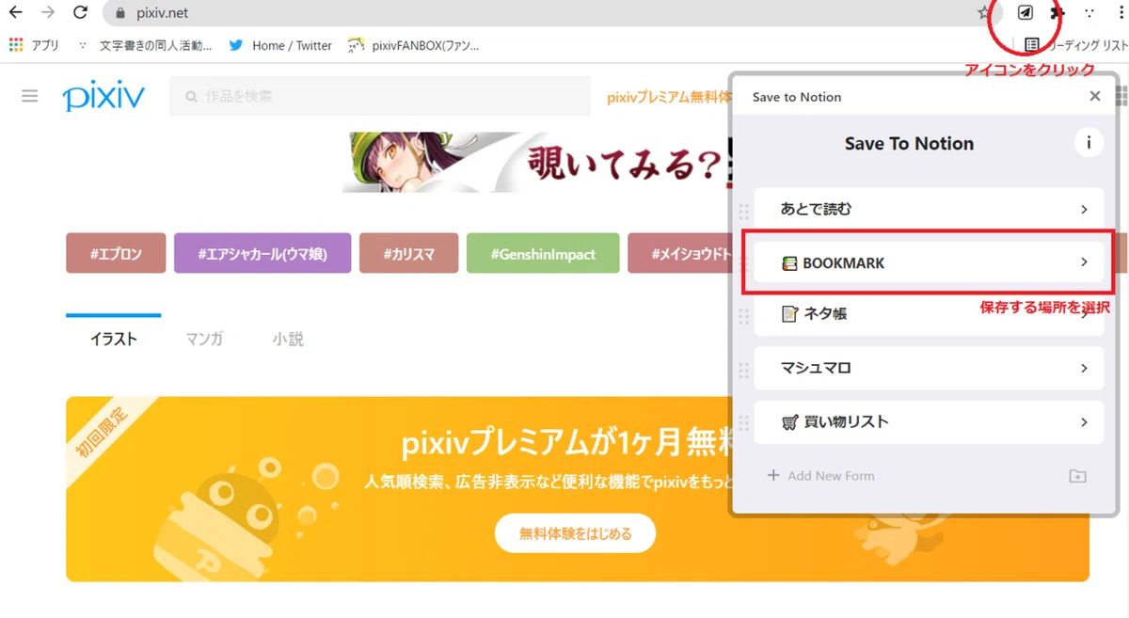Viewport: 1129px width, 618px height.
Task: Select the #エプロン tag
Action: 116,253
